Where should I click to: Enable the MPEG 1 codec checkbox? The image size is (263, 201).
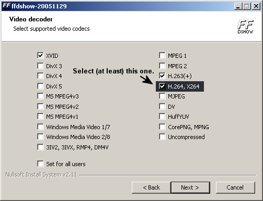(162, 56)
